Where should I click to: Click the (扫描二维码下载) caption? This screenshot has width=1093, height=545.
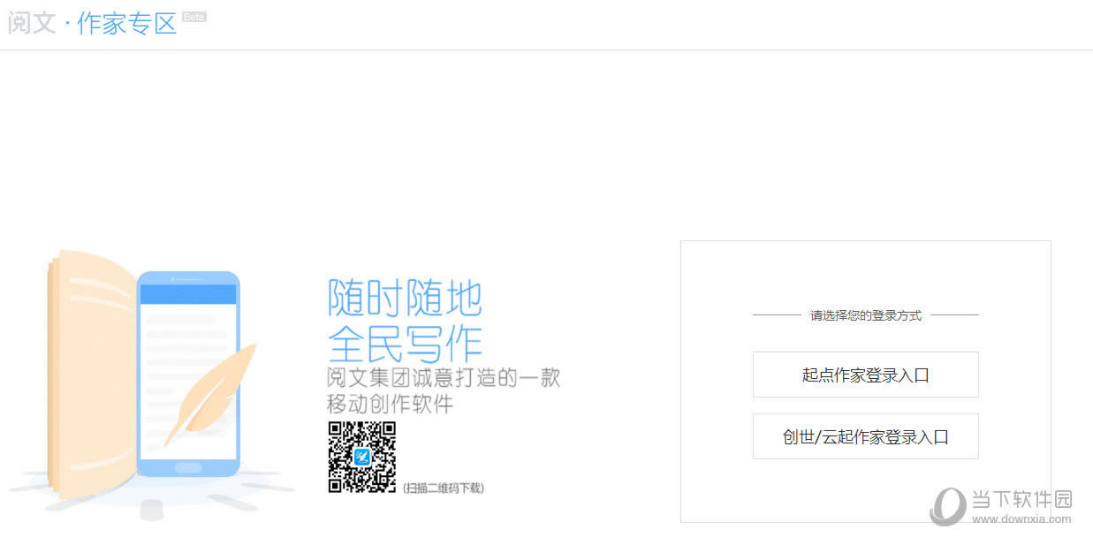(x=444, y=488)
